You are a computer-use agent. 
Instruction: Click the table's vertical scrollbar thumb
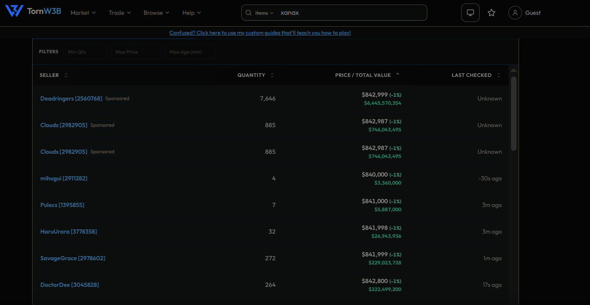514,113
